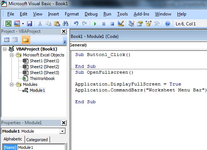Screen dimensions: 207x150
Task: Click the Redo arrow icon
Action: click(x=84, y=24)
